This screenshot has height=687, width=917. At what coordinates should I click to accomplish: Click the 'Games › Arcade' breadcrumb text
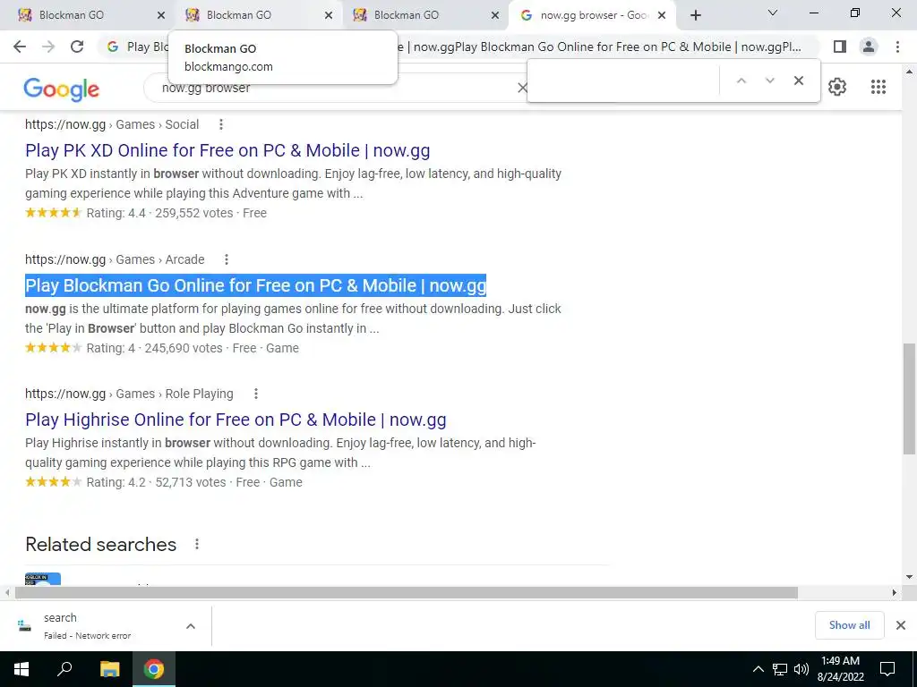tap(160, 259)
